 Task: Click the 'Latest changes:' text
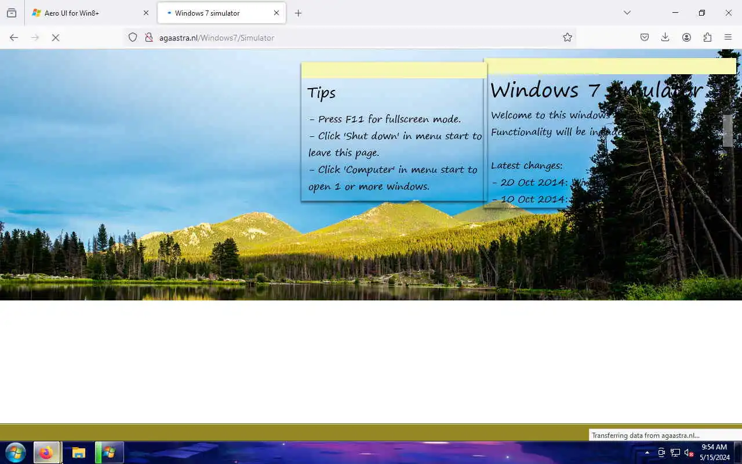(x=527, y=166)
